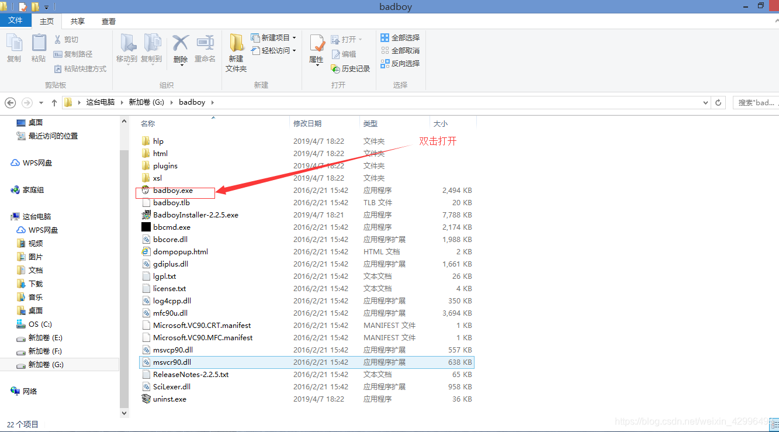The height and width of the screenshot is (432, 779).
Task: Go up one folder level arrow
Action: tap(54, 102)
